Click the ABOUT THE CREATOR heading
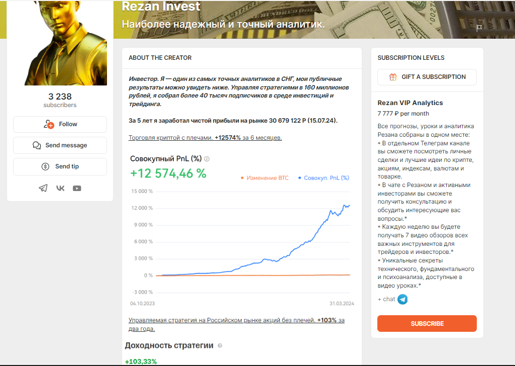 160,58
